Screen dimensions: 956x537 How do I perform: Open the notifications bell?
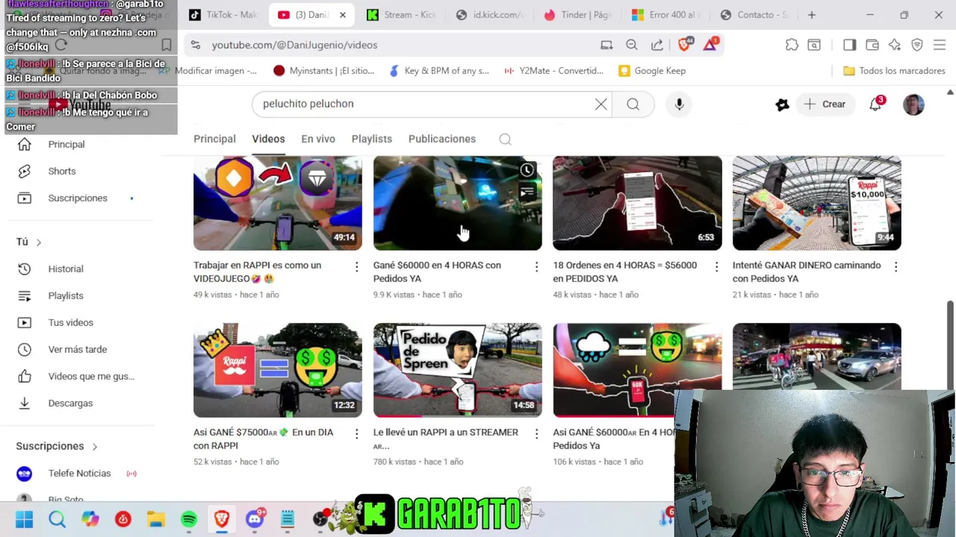click(875, 104)
